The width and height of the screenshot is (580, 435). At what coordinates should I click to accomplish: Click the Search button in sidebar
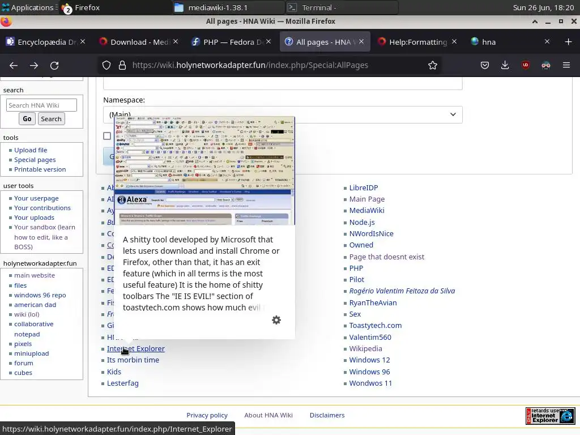click(x=51, y=119)
